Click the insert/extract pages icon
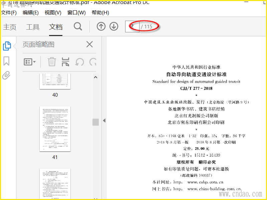The image size is (267, 200). pyautogui.click(x=65, y=62)
